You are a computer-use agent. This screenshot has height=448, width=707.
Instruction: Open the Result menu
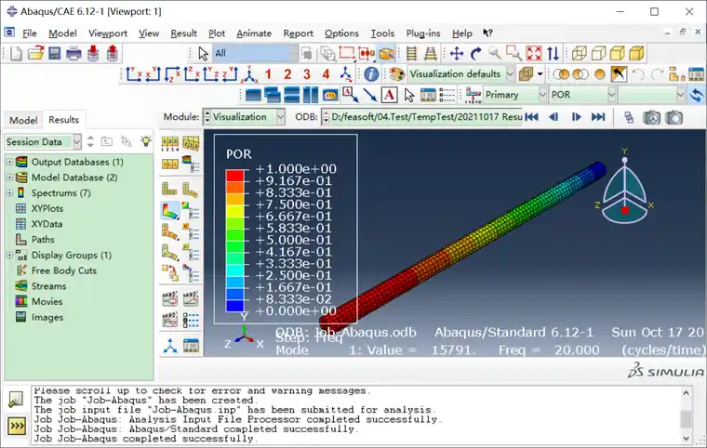coord(183,33)
